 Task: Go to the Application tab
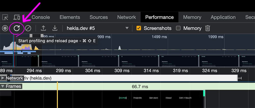tap(223, 17)
